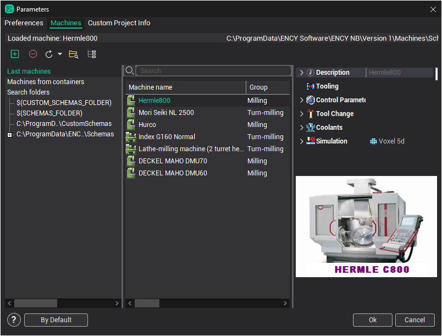Viewport: 442px width, 336px height.
Task: Confirm with the Ok button
Action: pyautogui.click(x=372, y=320)
